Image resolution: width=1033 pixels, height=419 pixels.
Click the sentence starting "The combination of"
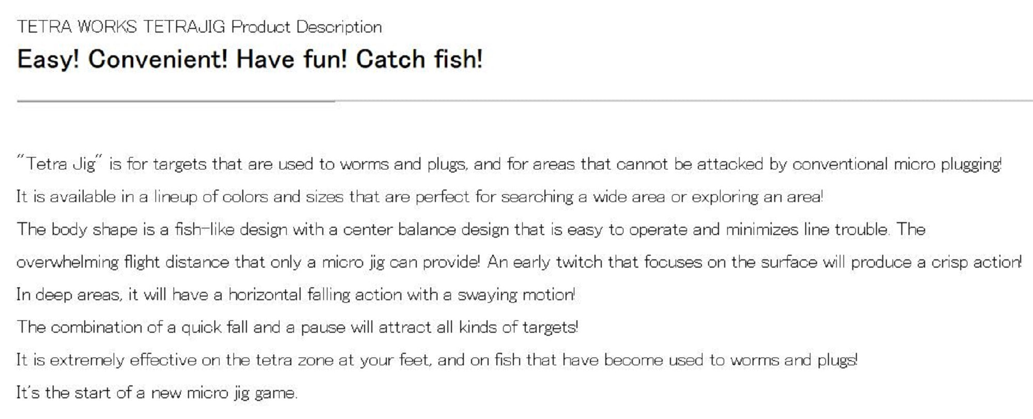pyautogui.click(x=297, y=327)
